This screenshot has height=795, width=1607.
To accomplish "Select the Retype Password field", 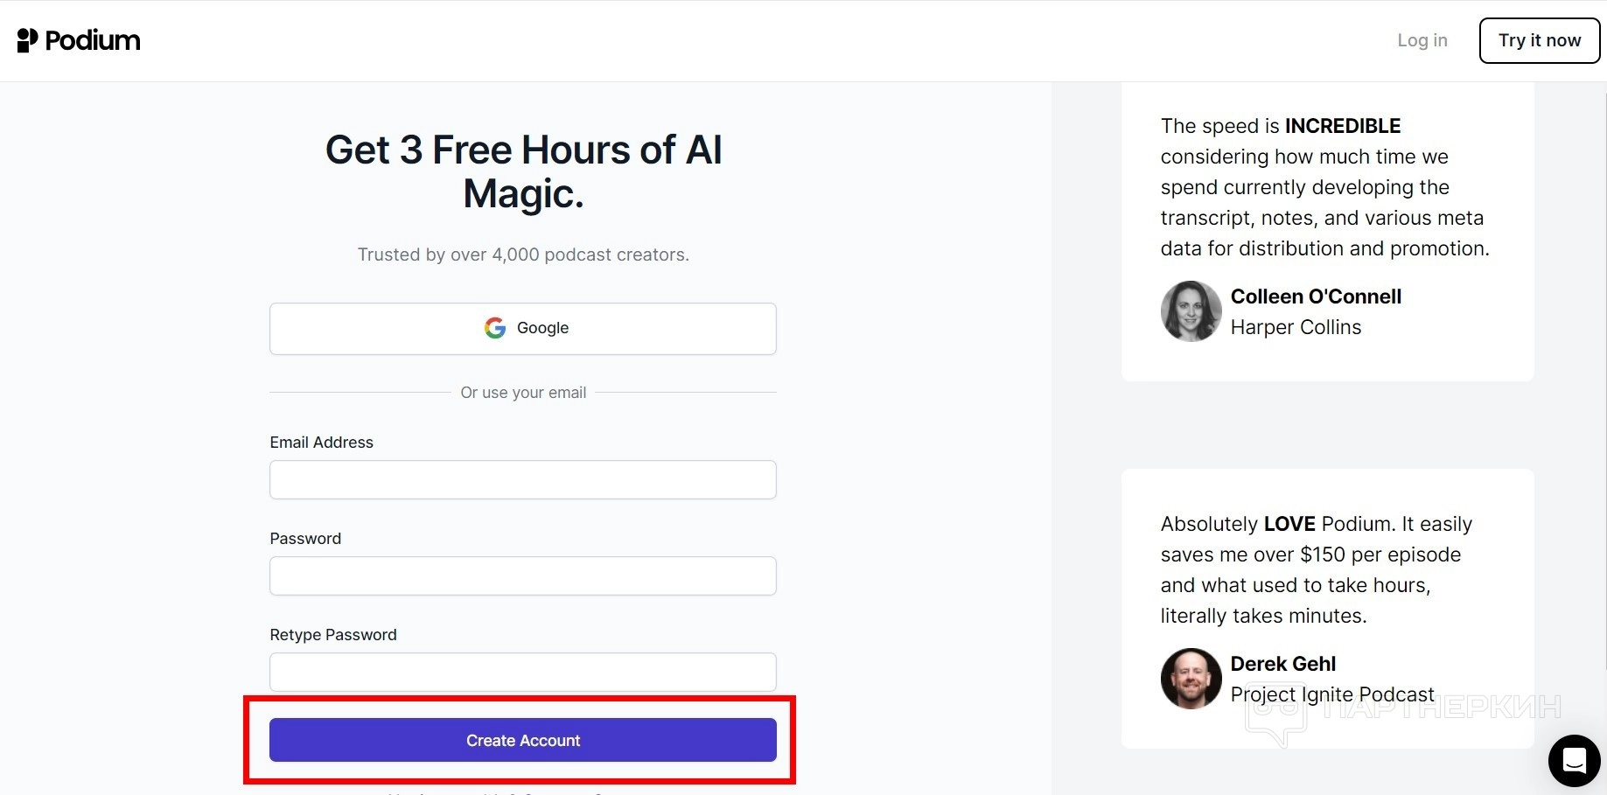I will (x=522, y=672).
